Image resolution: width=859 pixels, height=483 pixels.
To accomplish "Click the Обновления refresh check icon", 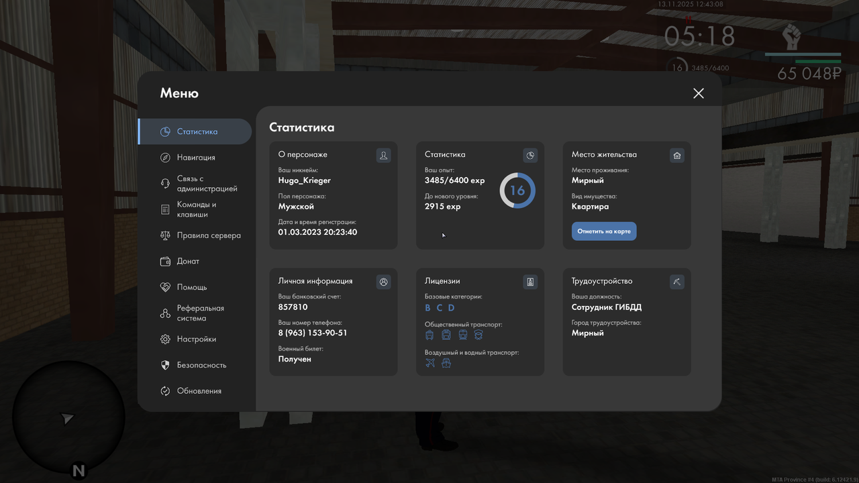I will [165, 391].
